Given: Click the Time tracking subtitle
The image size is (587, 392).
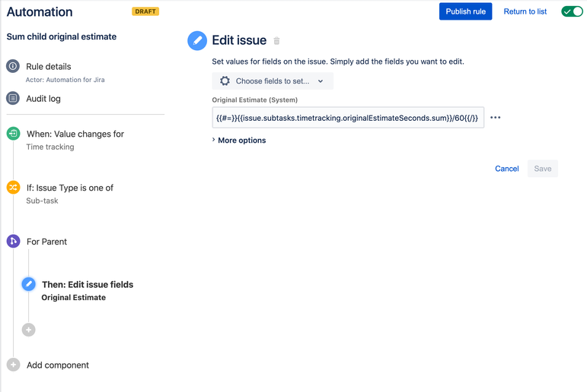Looking at the screenshot, I should [50, 147].
